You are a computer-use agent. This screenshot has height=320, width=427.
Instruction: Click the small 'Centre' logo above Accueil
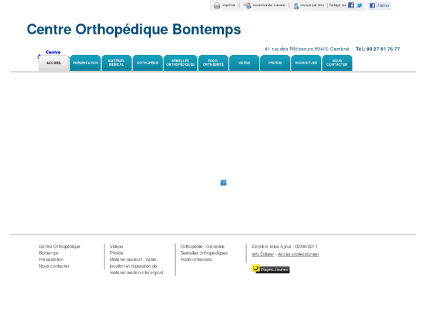pos(53,52)
